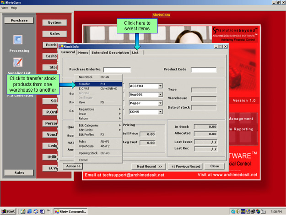Switch to the Extended Description tab

(x=110, y=53)
